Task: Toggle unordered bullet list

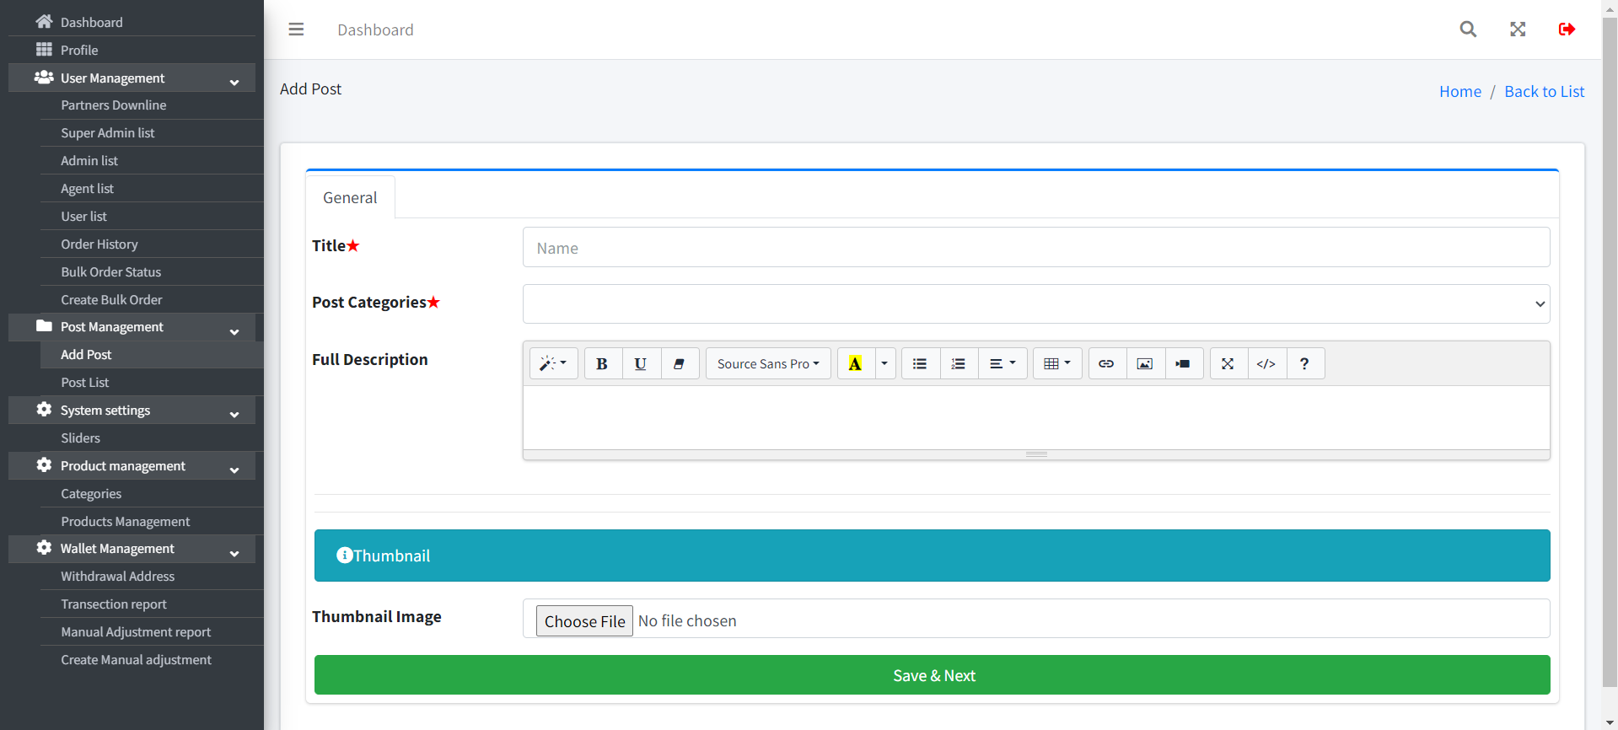Action: (920, 364)
